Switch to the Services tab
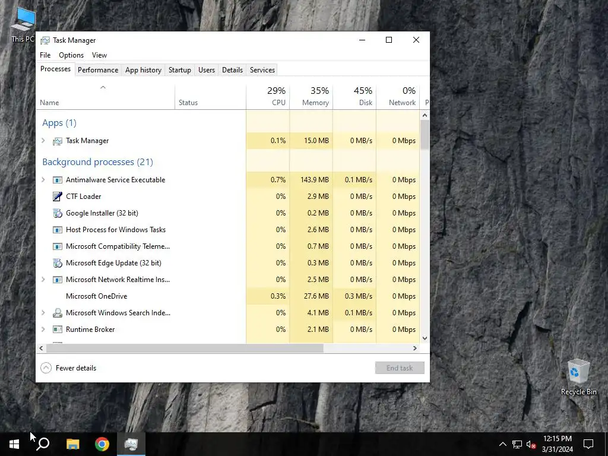The image size is (608, 456). coord(262,70)
